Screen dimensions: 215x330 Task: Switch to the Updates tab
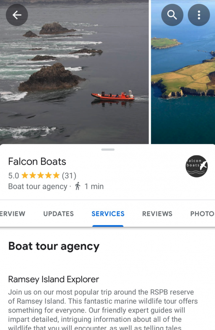pos(58,214)
